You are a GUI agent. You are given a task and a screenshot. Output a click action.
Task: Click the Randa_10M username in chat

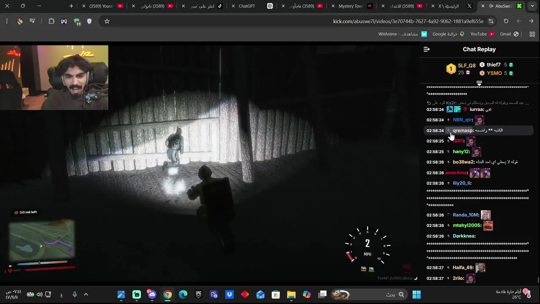tap(466, 215)
